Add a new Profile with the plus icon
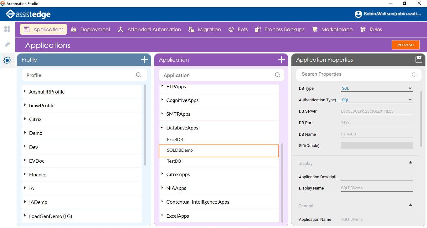Screen dimensions: 427x228 tap(144, 59)
